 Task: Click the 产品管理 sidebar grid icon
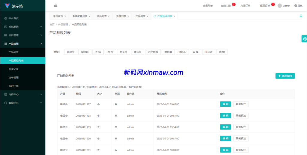coord(5,44)
